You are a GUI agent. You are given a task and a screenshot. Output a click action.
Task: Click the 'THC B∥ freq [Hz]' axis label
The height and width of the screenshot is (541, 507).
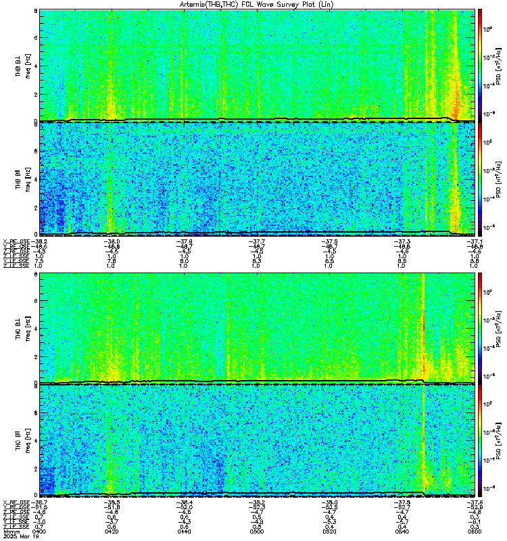pos(23,441)
